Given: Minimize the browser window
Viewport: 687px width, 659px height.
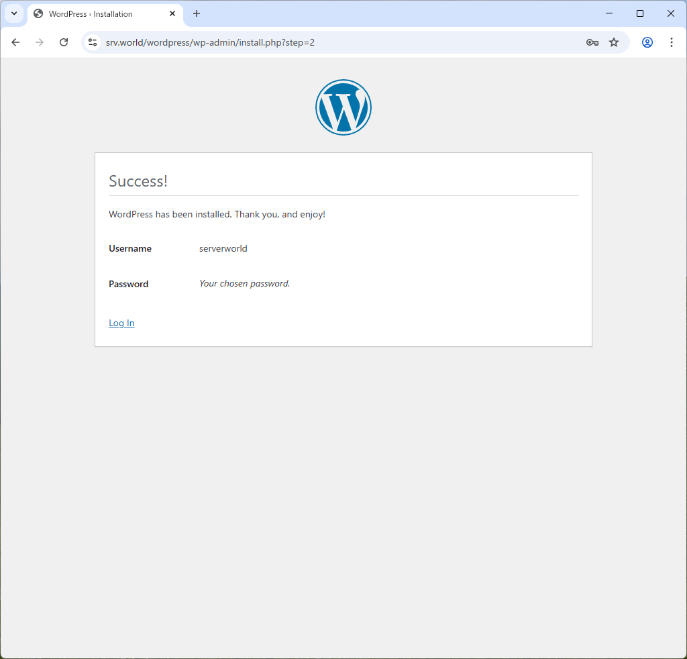Looking at the screenshot, I should pos(609,13).
